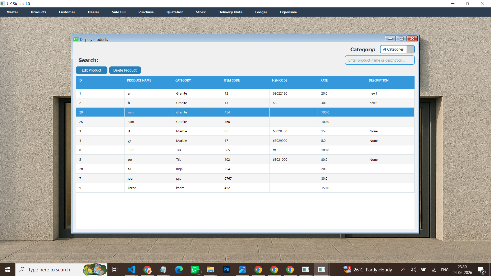Open the 26°C Partly cloudy weather widget
This screenshot has height=276, width=491.
(x=367, y=270)
